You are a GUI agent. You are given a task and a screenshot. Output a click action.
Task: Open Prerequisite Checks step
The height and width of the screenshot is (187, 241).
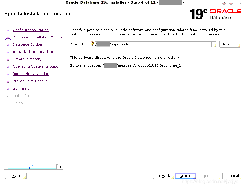tap(30, 81)
